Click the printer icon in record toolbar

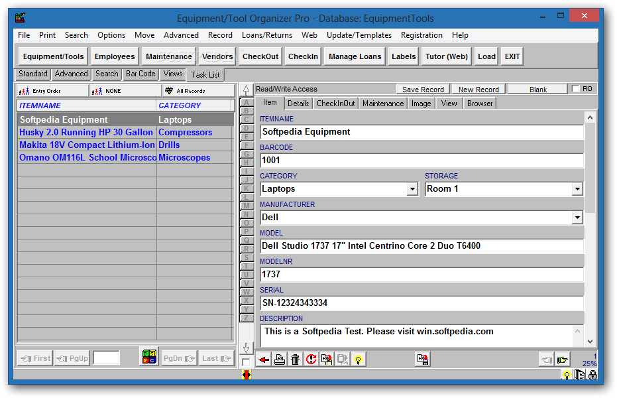coord(280,360)
